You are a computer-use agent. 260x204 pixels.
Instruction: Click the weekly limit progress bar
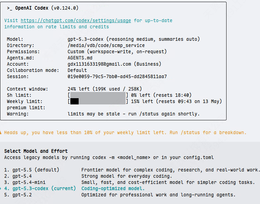tap(98, 101)
